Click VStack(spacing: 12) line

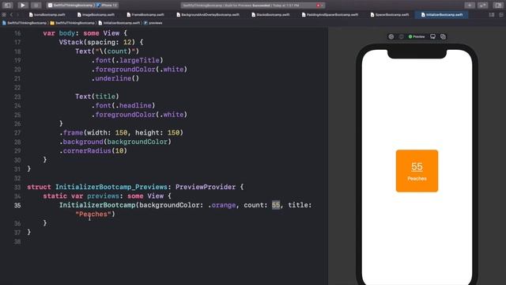click(101, 42)
